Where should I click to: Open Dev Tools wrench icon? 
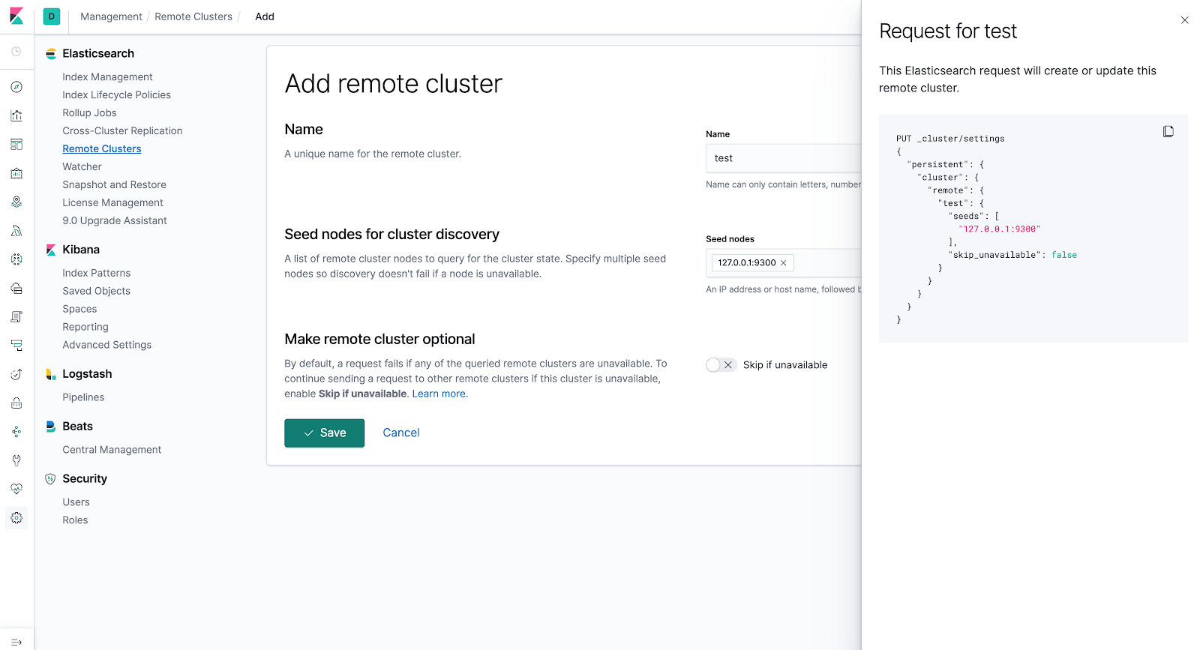(16, 460)
